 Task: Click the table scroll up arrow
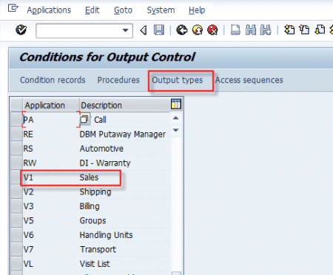pyautogui.click(x=175, y=118)
